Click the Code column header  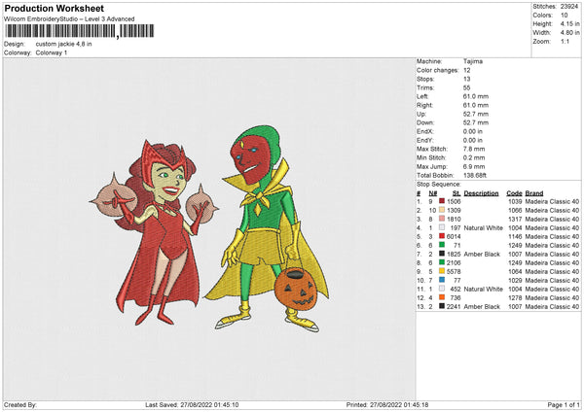coord(514,191)
